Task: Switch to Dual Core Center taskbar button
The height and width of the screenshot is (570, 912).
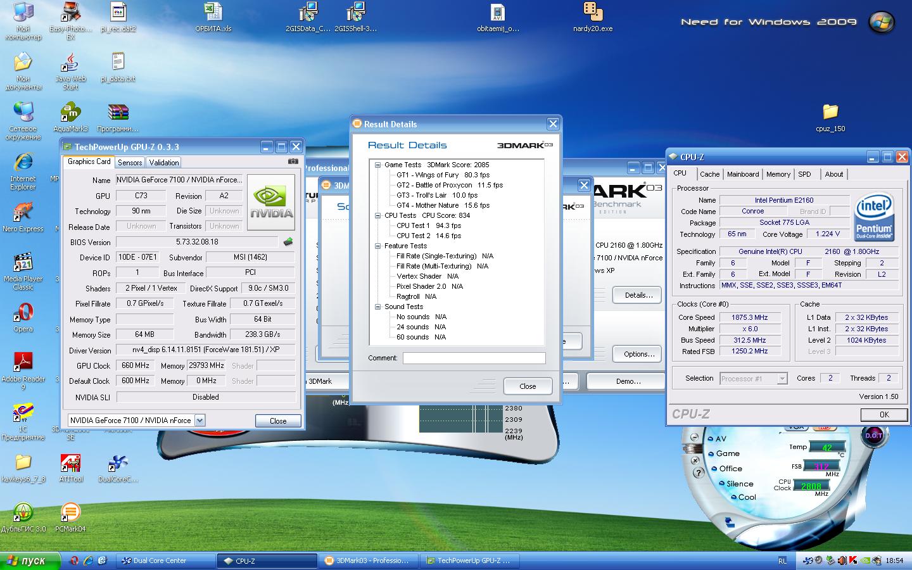Action: [167, 560]
